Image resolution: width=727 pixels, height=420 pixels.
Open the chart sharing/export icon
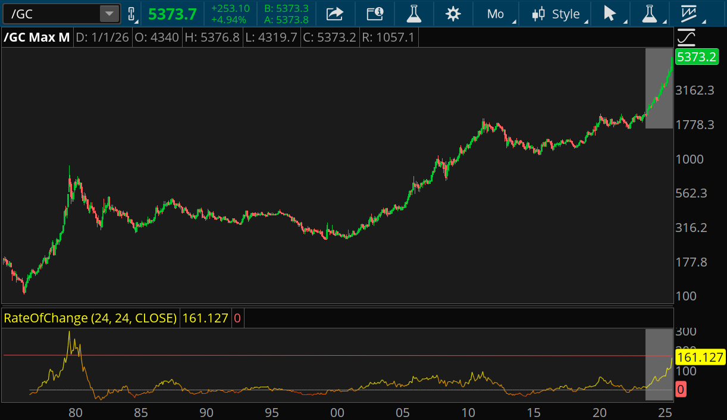[334, 14]
